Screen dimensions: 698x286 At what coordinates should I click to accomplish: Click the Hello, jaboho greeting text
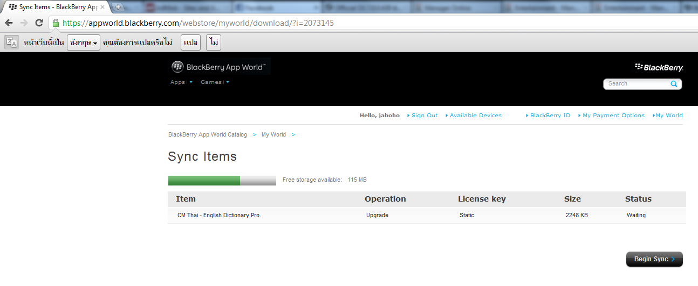[380, 116]
